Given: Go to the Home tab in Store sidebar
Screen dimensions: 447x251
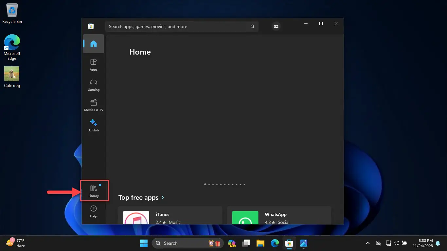Looking at the screenshot, I should click(x=94, y=44).
